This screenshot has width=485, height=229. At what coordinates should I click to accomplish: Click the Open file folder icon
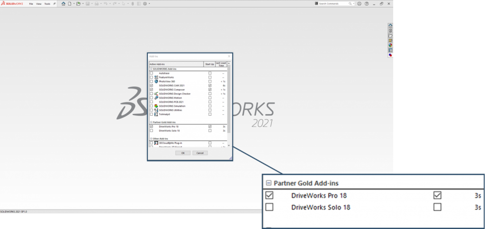pos(79,4)
